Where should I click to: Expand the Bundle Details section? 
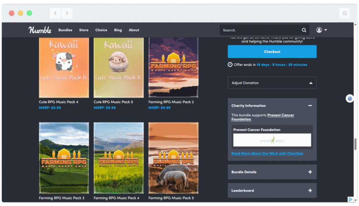310,172
